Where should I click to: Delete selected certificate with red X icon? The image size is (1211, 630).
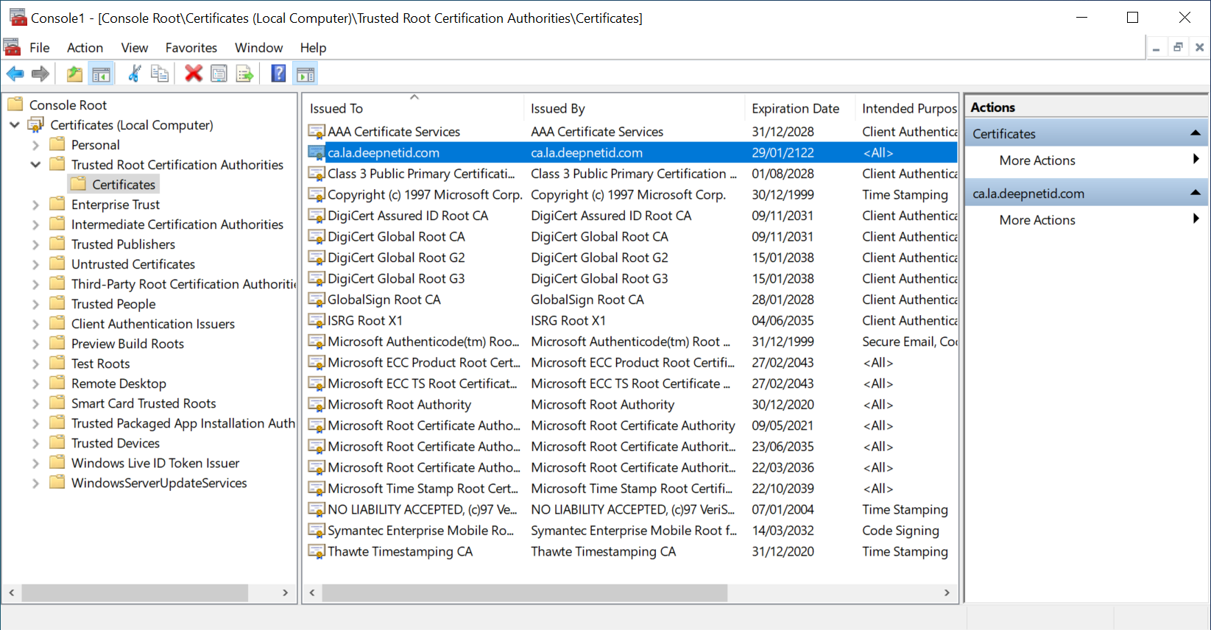pyautogui.click(x=194, y=74)
